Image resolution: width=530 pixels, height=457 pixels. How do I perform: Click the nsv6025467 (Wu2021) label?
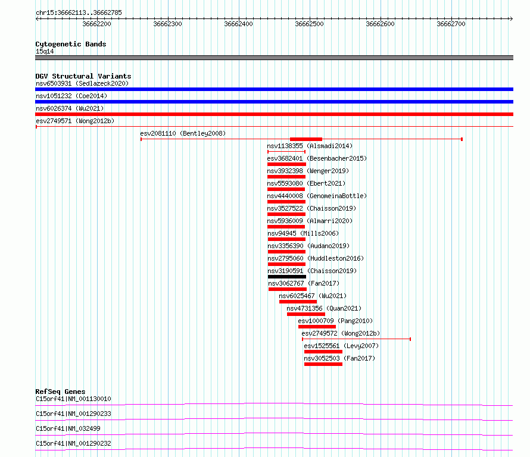pos(313,296)
